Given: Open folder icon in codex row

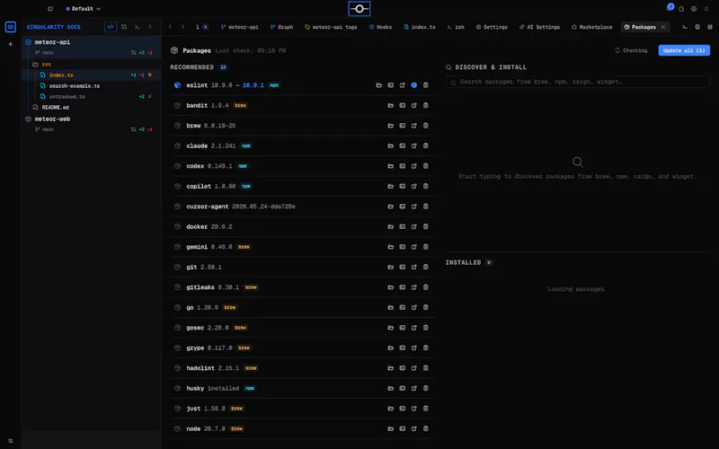Looking at the screenshot, I should coord(391,166).
